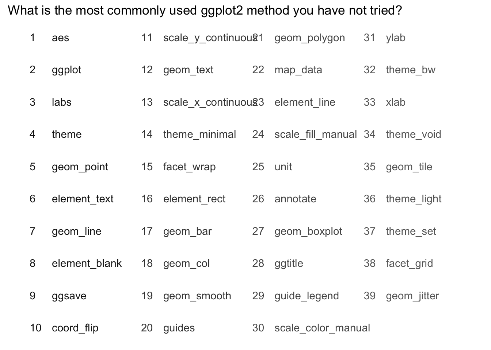Click 'ylab' entry numbered 31

click(x=395, y=38)
